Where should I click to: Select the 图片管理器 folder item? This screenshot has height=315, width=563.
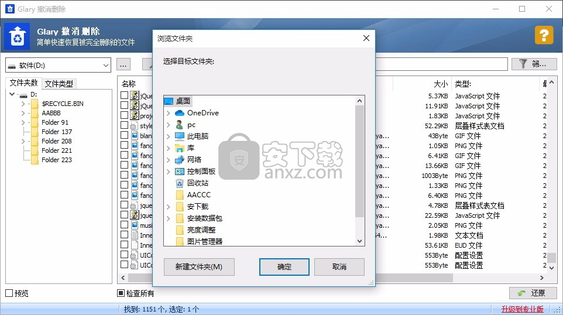pos(205,241)
